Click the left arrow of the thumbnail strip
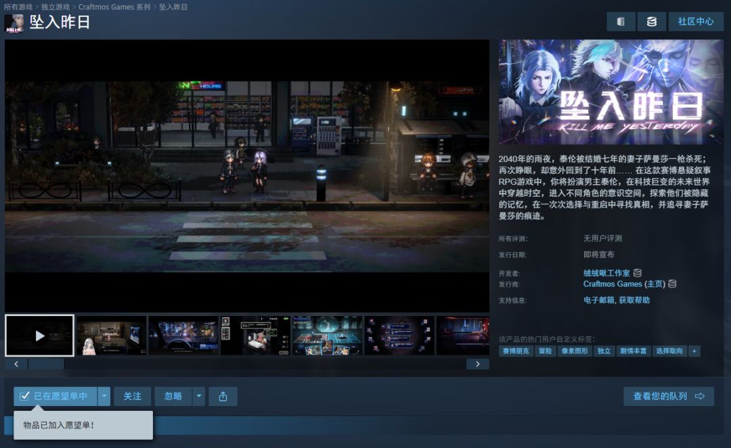731x448 pixels. tap(16, 364)
